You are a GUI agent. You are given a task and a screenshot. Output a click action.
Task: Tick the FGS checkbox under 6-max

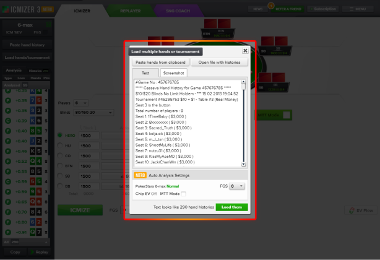click(x=45, y=32)
